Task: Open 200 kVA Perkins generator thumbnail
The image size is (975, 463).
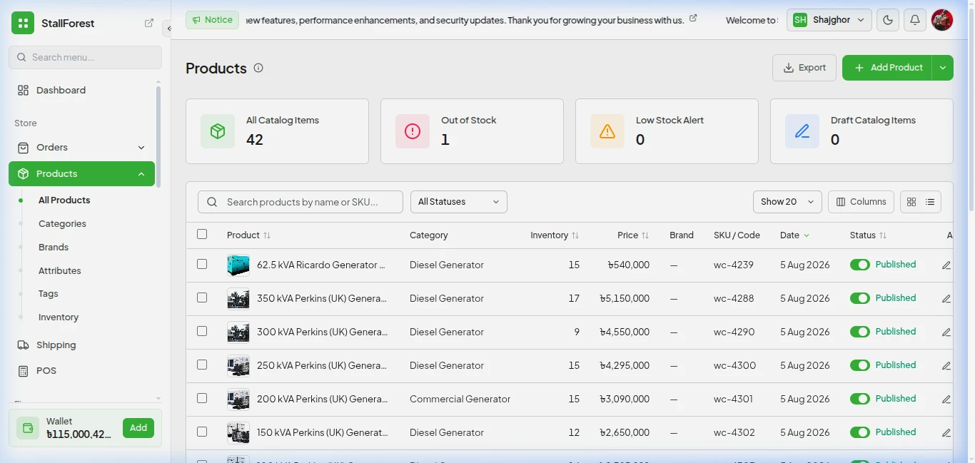Action: tap(238, 400)
